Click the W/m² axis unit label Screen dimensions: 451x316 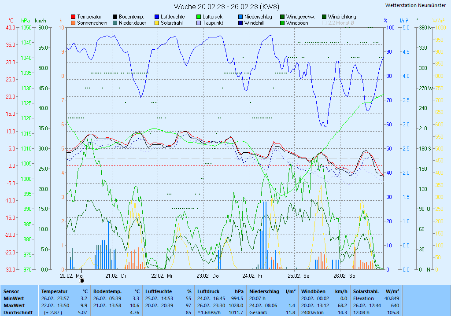(439, 21)
